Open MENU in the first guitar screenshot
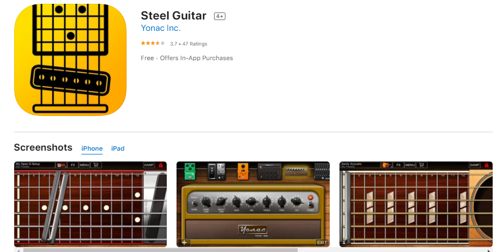Image resolution: width=497 pixels, height=252 pixels. click(84, 165)
